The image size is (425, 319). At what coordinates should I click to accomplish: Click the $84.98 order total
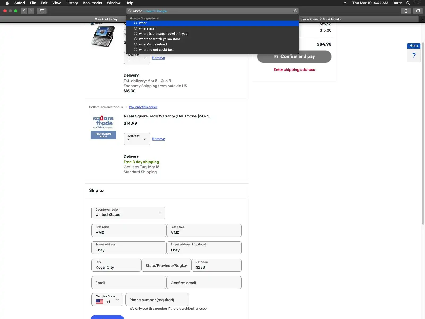coord(324,44)
